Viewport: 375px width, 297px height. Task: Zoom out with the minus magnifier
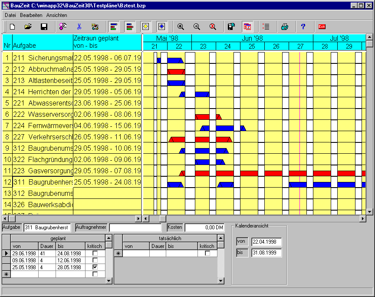197,26
